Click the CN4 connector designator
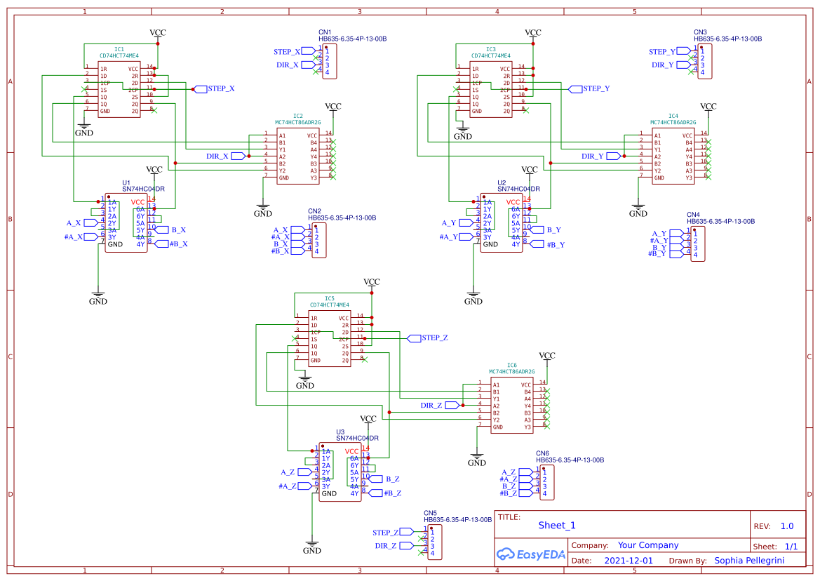This screenshot has height=581, width=820. [694, 215]
